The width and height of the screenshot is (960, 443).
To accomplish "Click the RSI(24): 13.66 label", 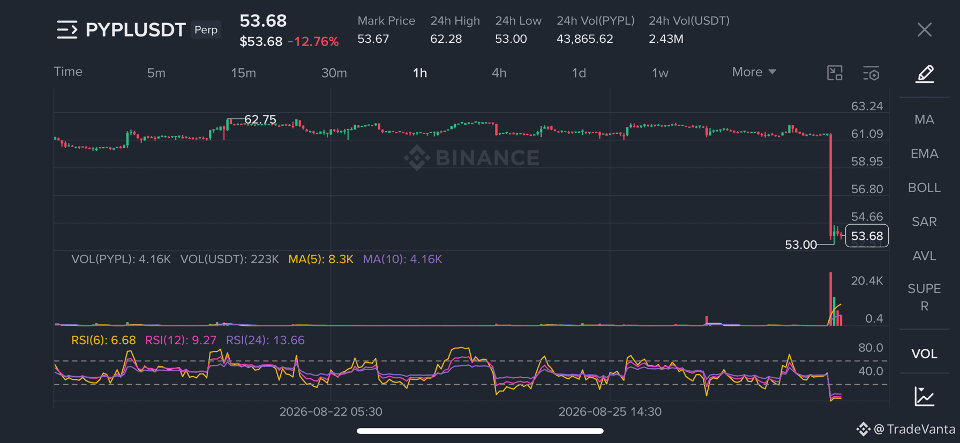I will pos(265,340).
